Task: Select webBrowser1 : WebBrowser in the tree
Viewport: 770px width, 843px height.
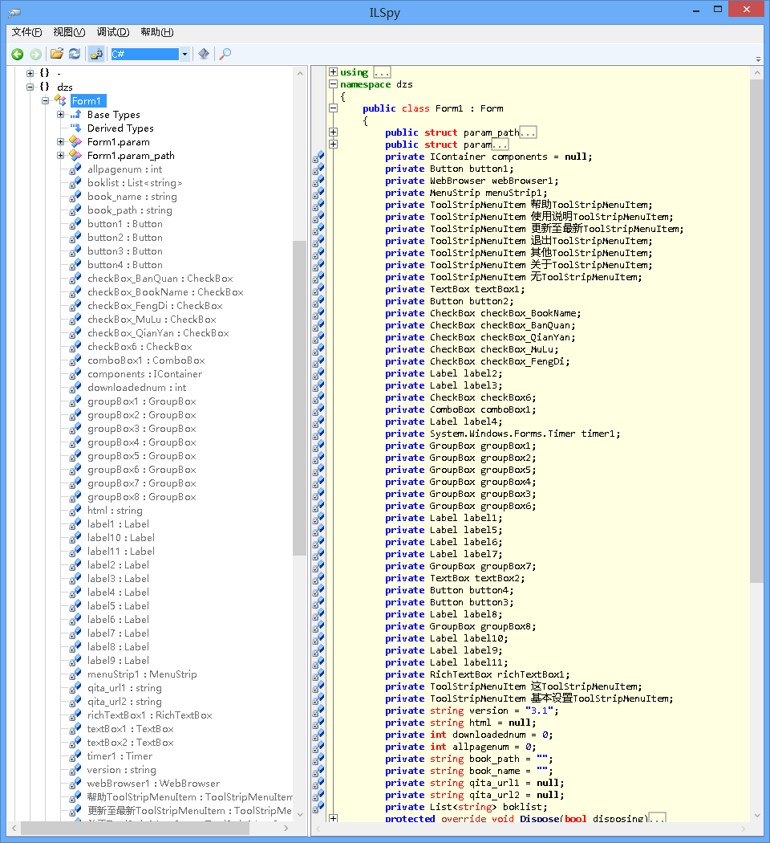Action: coord(152,784)
